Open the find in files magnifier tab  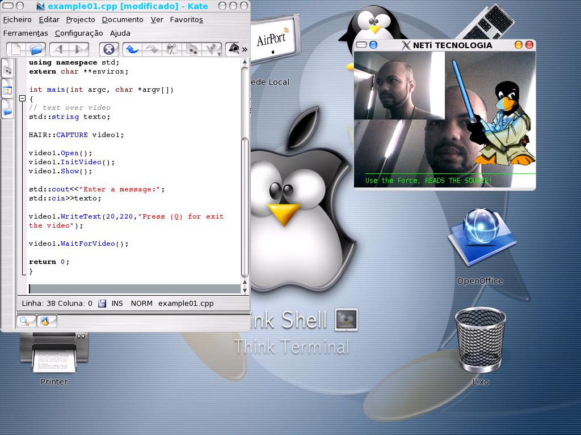click(26, 321)
